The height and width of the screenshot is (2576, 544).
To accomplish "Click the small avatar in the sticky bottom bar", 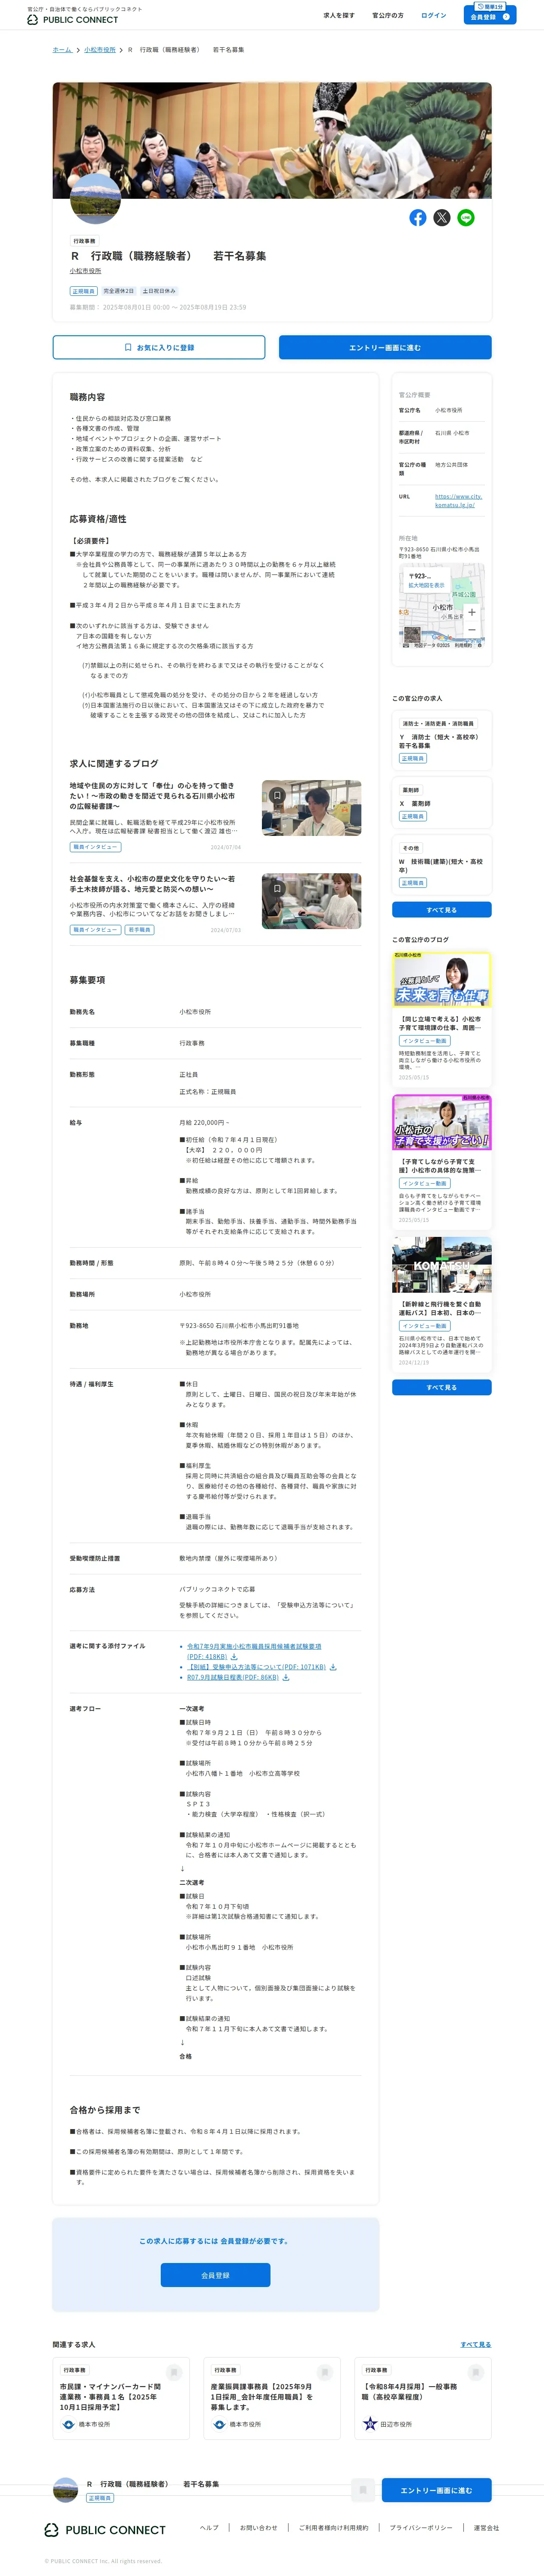I will [66, 2490].
